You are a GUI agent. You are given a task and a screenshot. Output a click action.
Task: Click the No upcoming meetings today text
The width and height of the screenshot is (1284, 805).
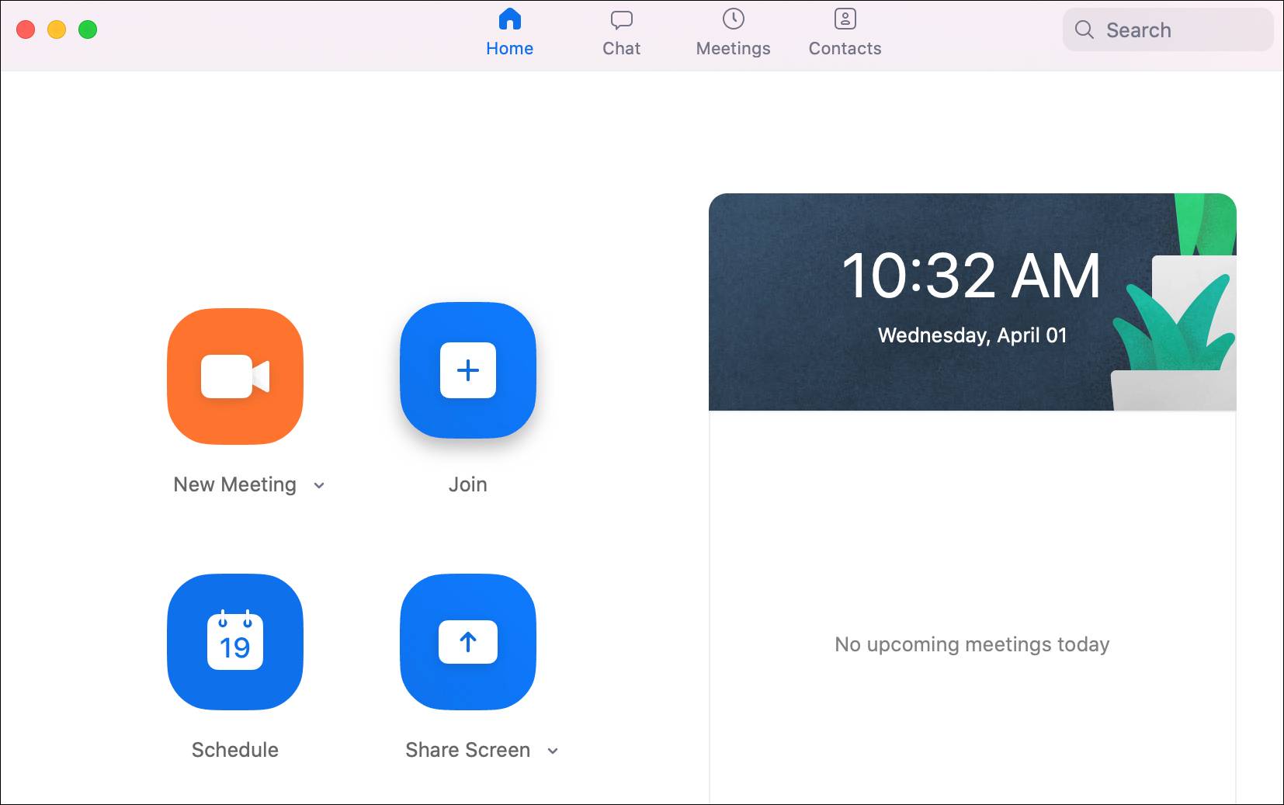(x=972, y=644)
